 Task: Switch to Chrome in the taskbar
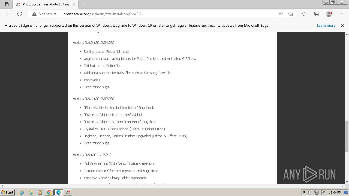(49, 192)
